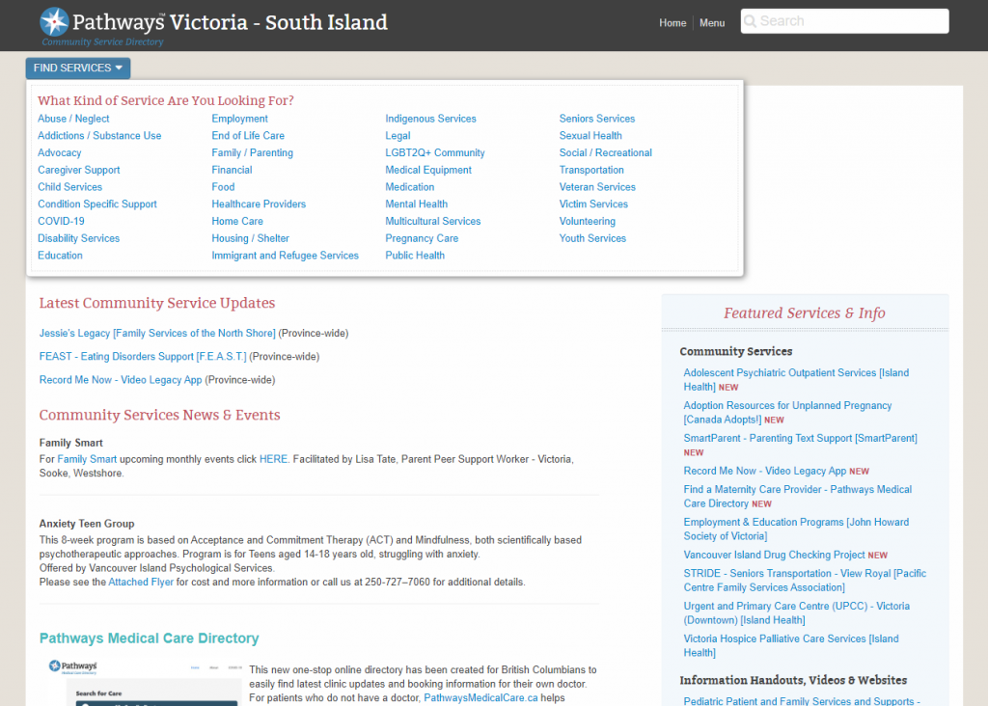
Task: Open the FIND SERVICES dropdown
Action: (x=77, y=68)
